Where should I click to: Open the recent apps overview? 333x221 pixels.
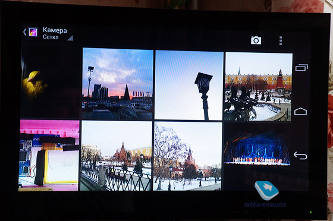301,68
